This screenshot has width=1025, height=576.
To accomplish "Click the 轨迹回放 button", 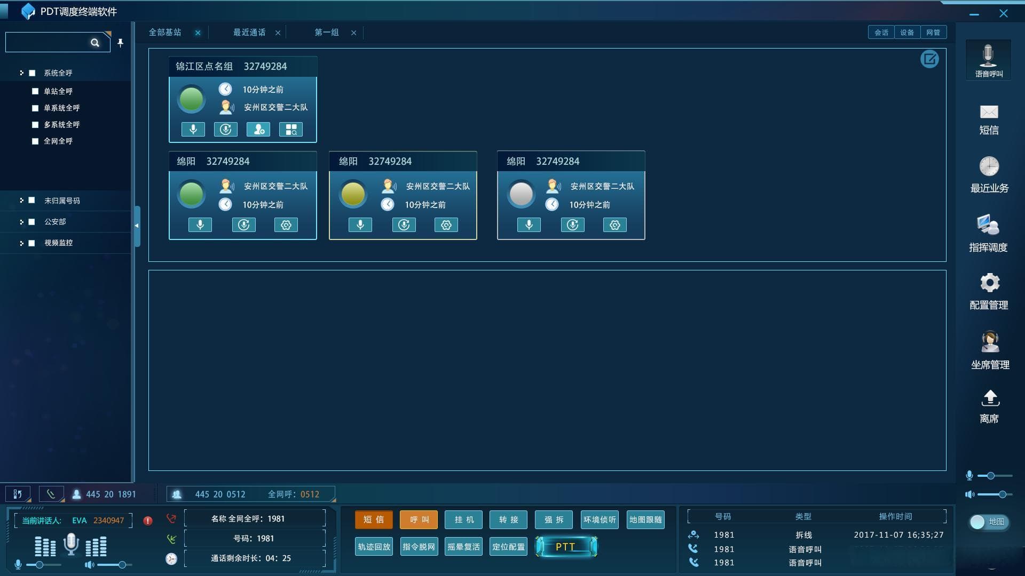I will coord(374,547).
